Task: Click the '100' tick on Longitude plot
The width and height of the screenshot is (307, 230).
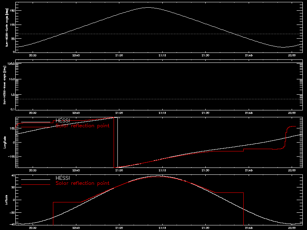Action: (12, 128)
